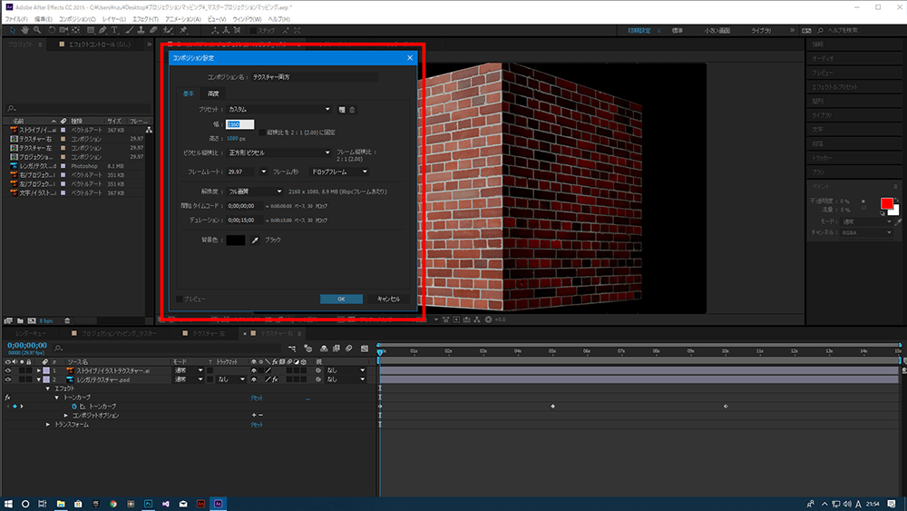Expand the トランスフォーム property group
The height and width of the screenshot is (511, 907).
click(x=49, y=424)
